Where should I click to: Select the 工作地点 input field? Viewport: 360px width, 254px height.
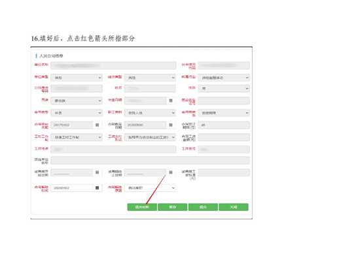[x=113, y=150]
